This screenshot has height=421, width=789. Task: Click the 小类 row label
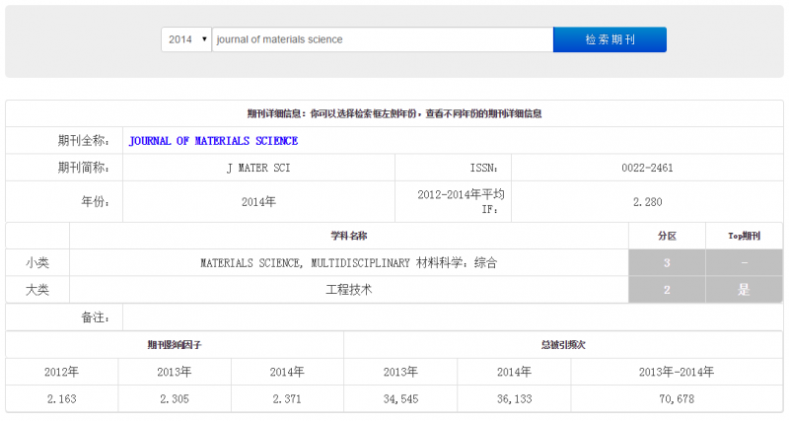tap(37, 262)
